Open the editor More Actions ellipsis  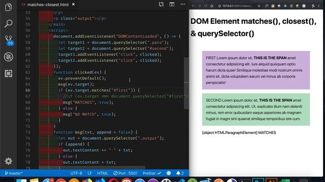click(183, 5)
